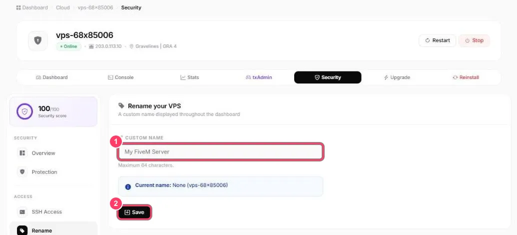Click the tag icon beside Rename your VPS
The height and width of the screenshot is (235, 517).
coord(121,105)
